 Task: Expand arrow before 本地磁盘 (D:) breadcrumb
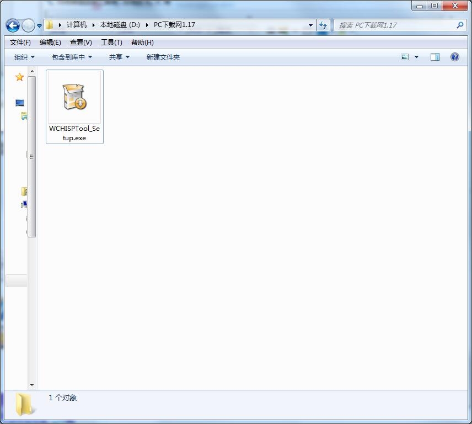(94, 25)
